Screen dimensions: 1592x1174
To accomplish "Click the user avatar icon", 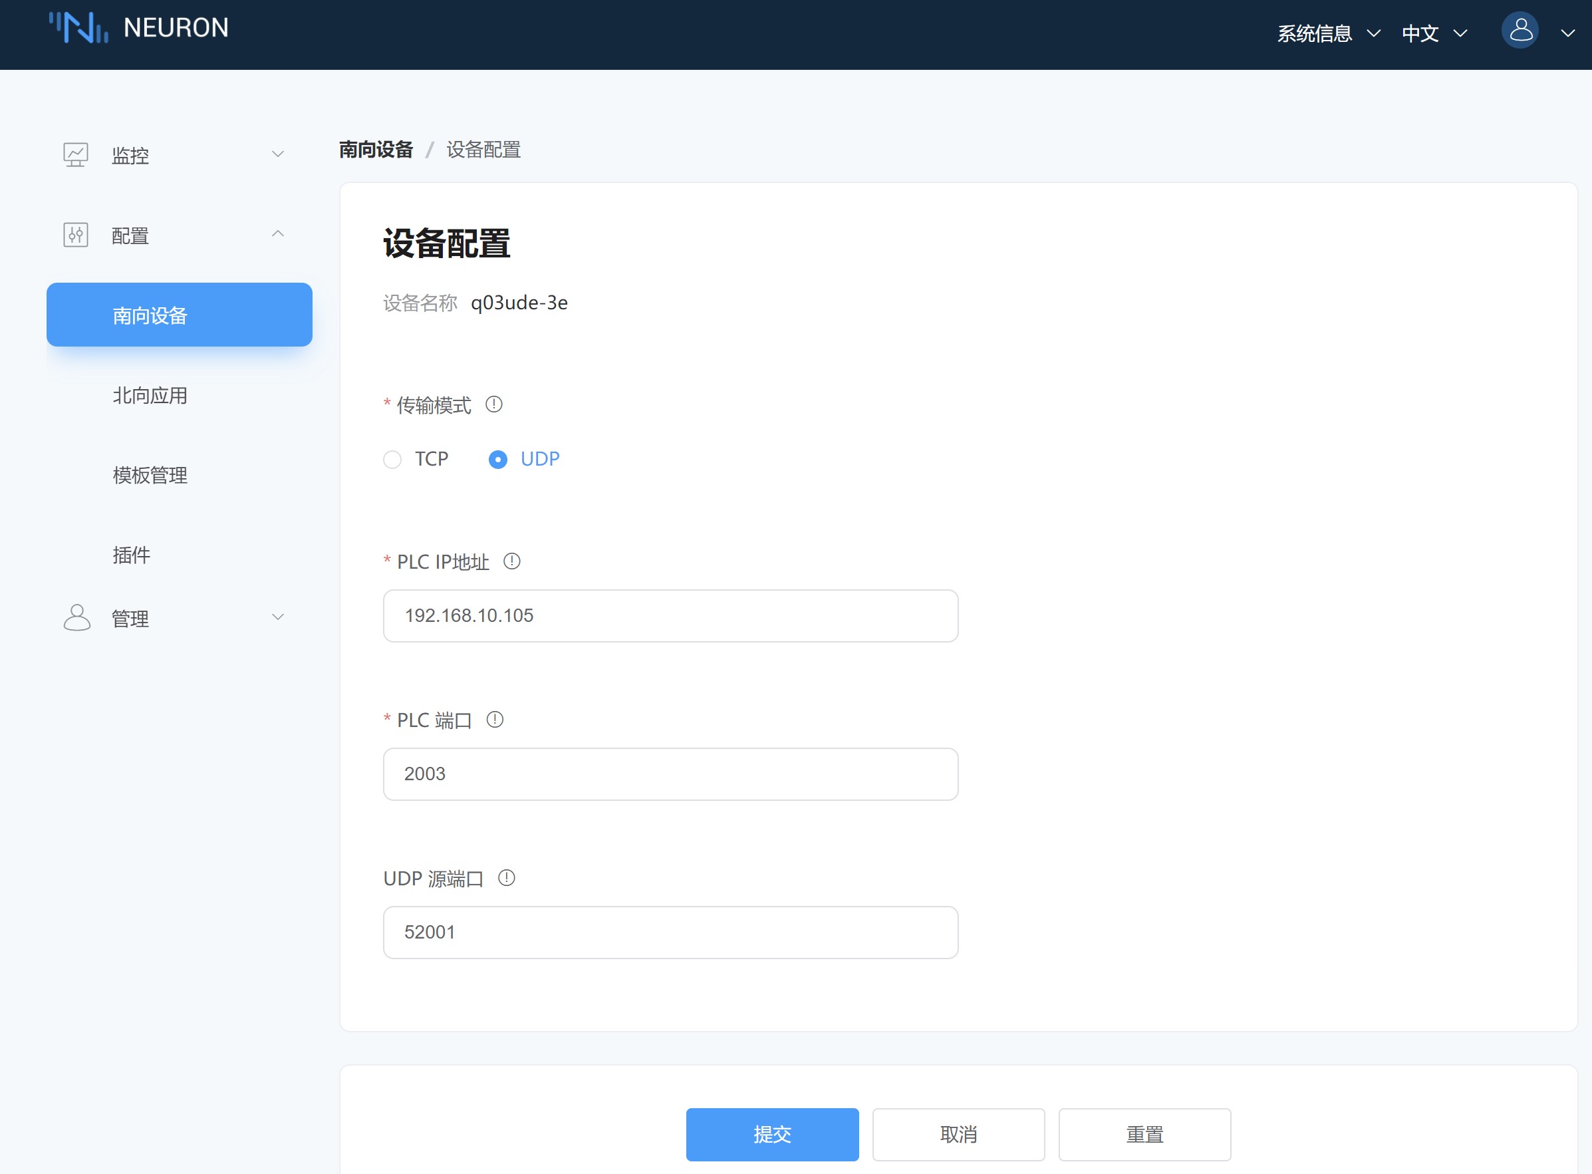I will tap(1520, 31).
